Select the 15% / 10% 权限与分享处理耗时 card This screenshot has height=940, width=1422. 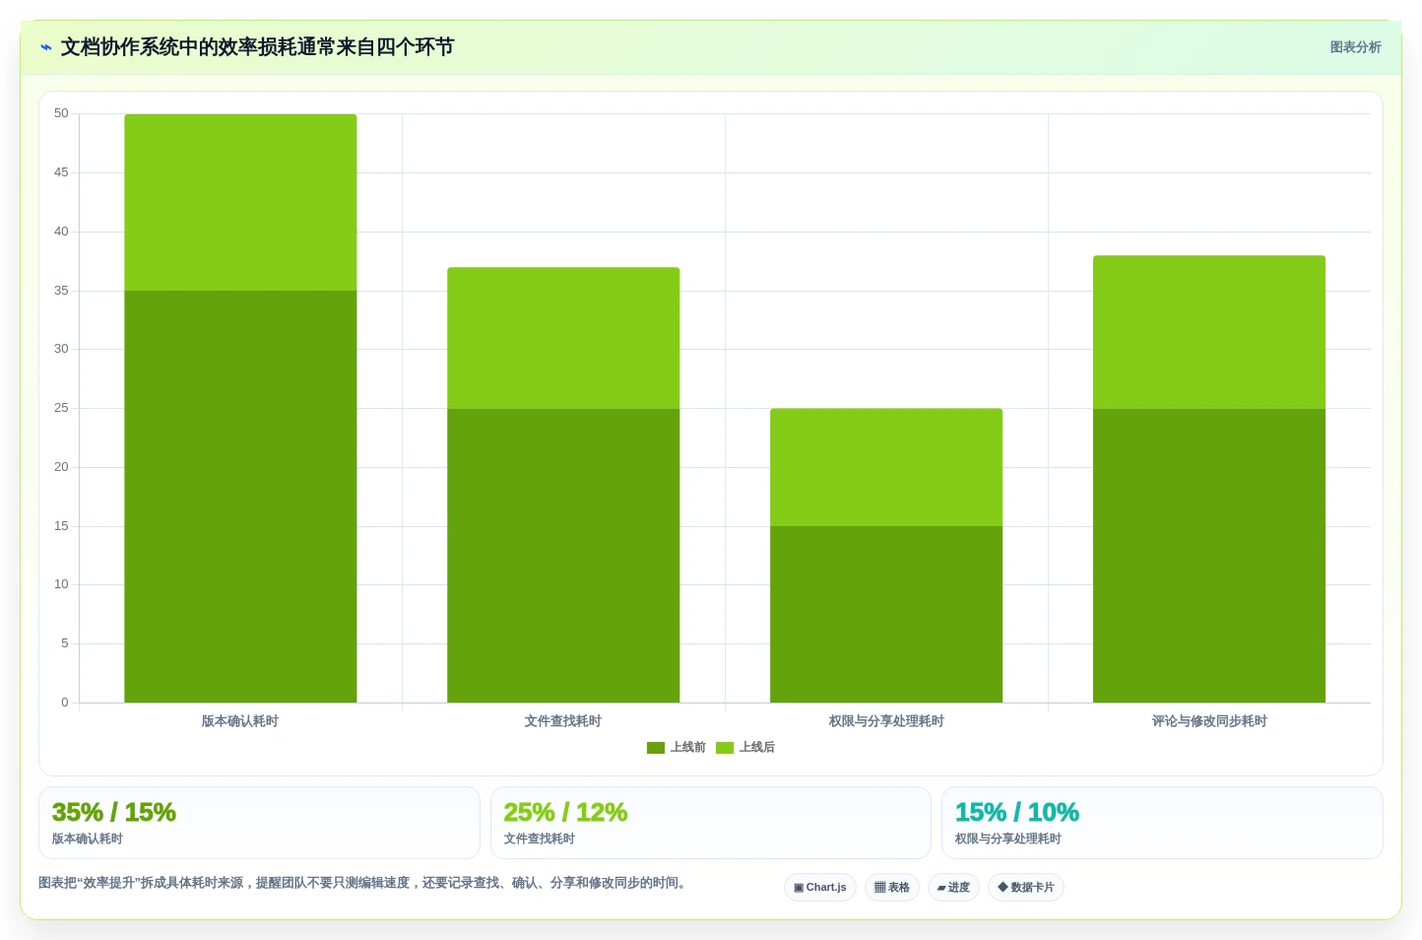pyautogui.click(x=1162, y=823)
